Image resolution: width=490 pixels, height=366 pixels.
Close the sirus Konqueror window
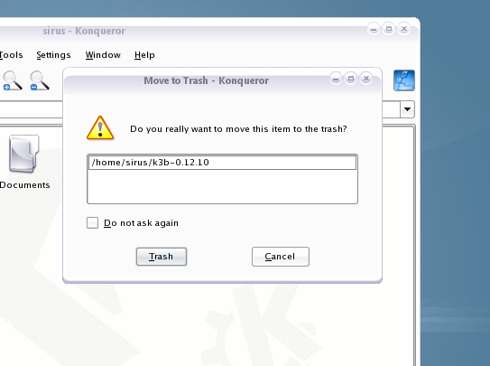point(404,29)
